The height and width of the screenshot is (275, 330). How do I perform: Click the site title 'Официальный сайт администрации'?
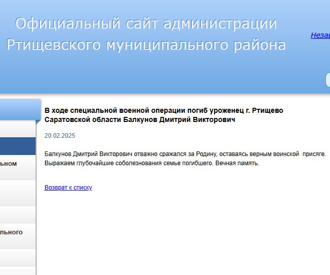tap(146, 23)
